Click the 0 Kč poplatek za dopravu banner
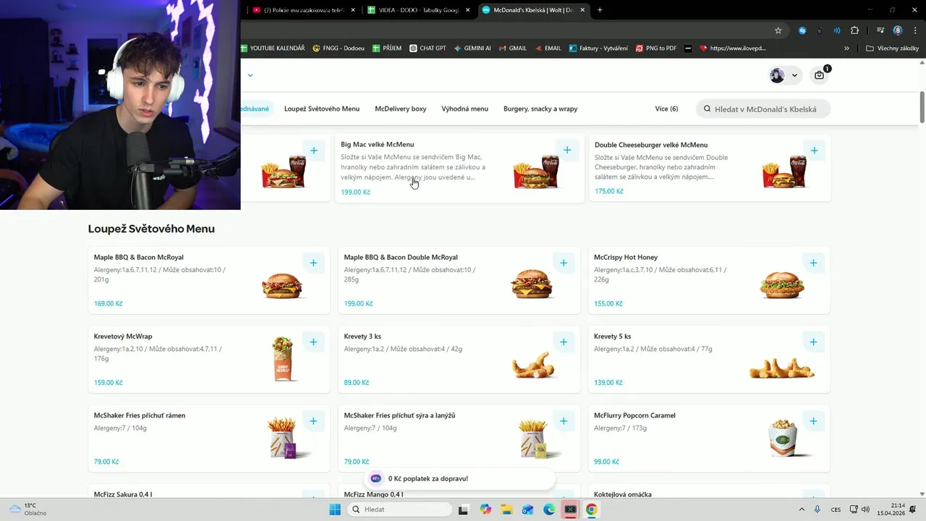 coord(459,478)
